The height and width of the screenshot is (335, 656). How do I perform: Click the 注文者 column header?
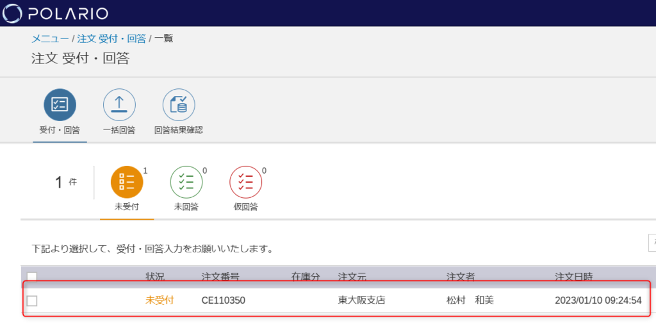(461, 277)
